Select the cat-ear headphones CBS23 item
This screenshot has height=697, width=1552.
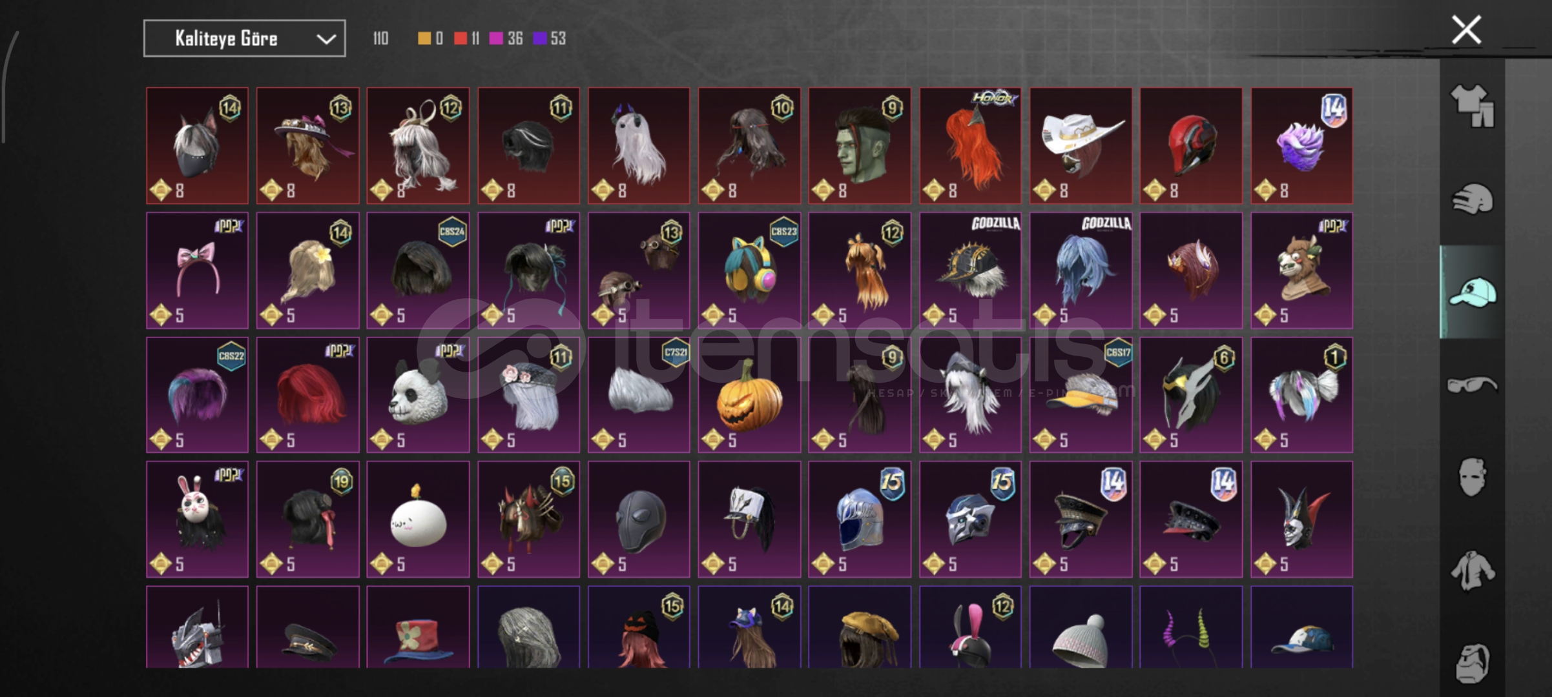[749, 270]
